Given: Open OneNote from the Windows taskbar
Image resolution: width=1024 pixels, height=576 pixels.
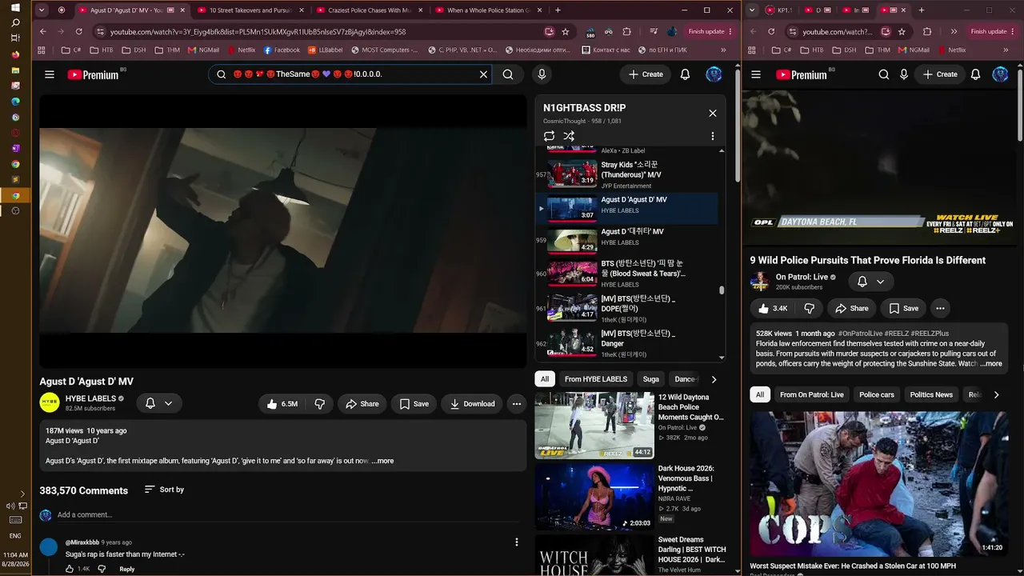Looking at the screenshot, I should click(x=15, y=148).
